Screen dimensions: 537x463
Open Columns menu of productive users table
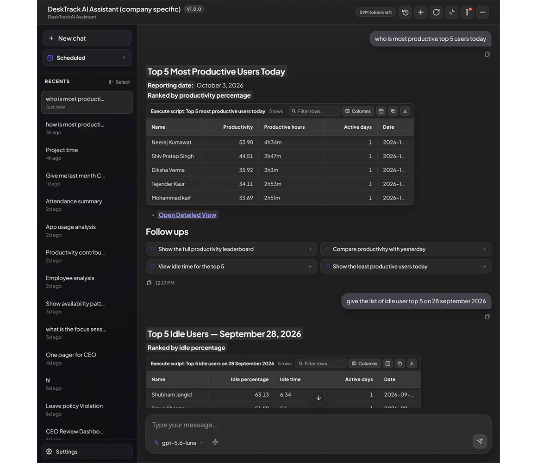(x=358, y=111)
